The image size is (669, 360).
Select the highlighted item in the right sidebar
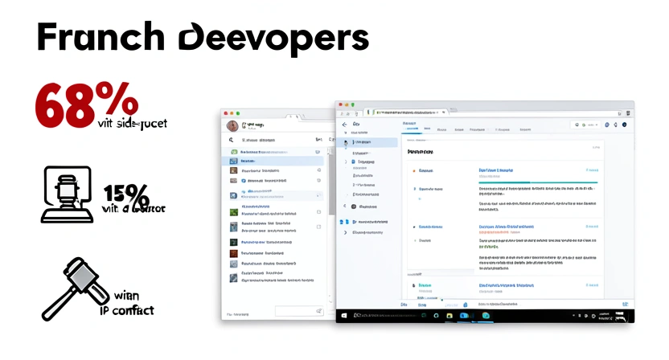click(370, 142)
